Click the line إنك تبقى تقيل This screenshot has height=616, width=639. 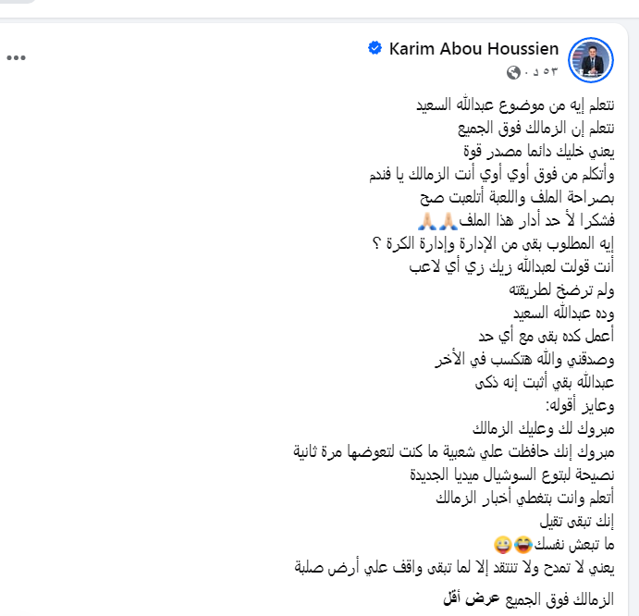pyautogui.click(x=577, y=521)
